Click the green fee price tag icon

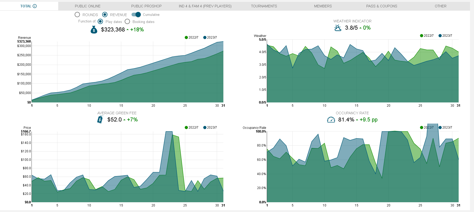coord(100,120)
